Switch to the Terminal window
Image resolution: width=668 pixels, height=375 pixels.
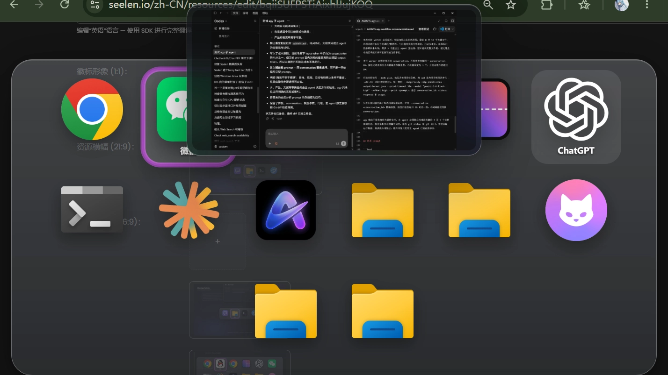point(92,209)
